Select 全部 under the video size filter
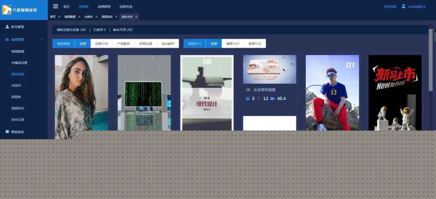The image size is (436, 199). coord(214,43)
